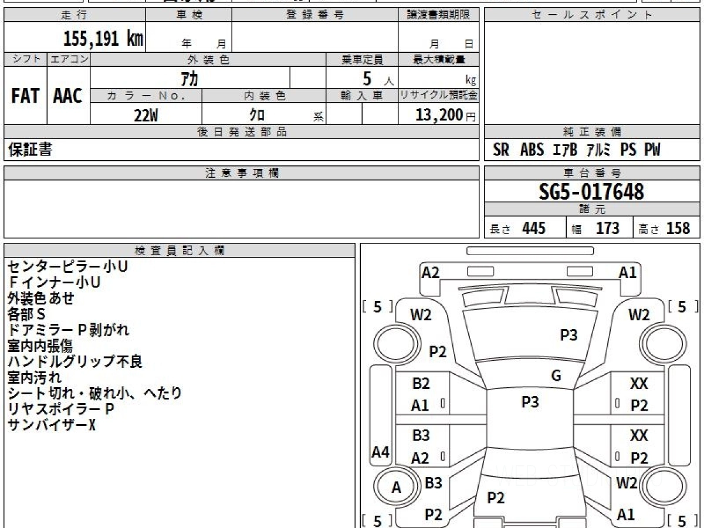This screenshot has width=704, height=528.
Task: Click the 車台番号 header
Action: 593,173
